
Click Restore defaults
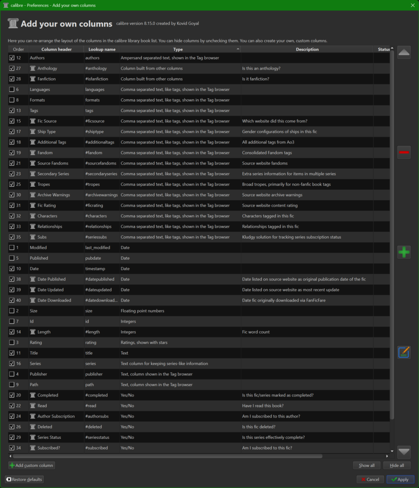[24, 479]
